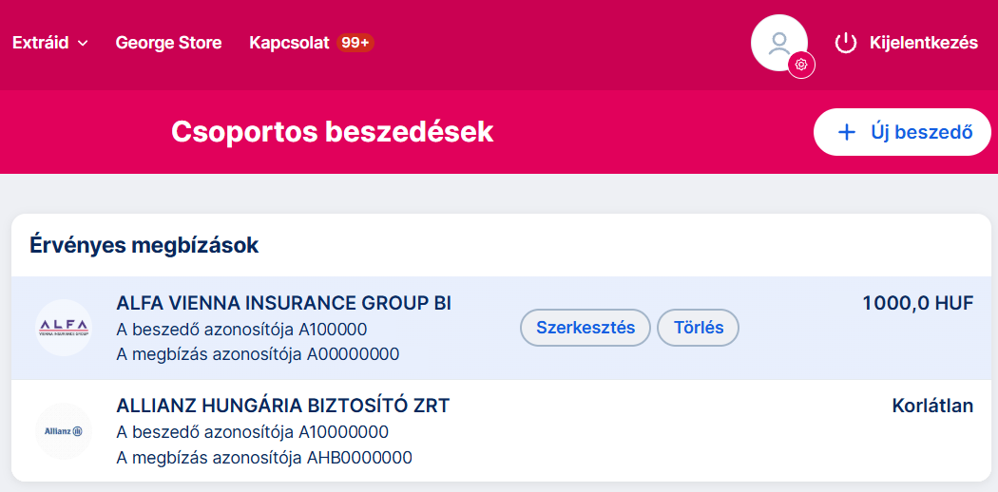This screenshot has height=492, width=998.
Task: Click the Allianz logo thumbnail
Action: click(64, 431)
